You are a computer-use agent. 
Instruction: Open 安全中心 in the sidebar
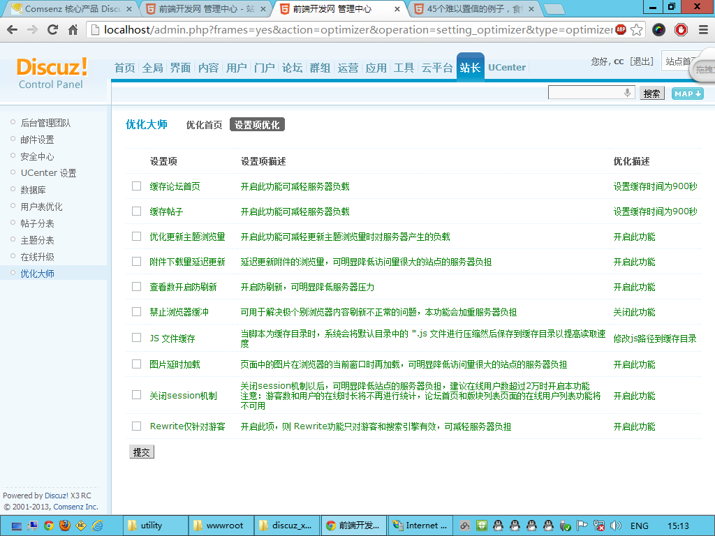coord(38,156)
